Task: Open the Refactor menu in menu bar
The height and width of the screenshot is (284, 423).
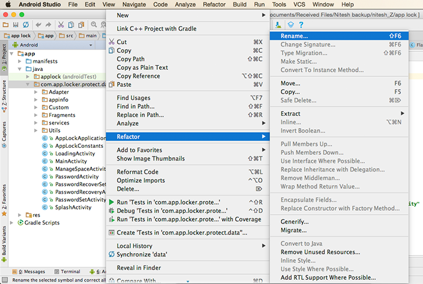Action: (x=214, y=5)
